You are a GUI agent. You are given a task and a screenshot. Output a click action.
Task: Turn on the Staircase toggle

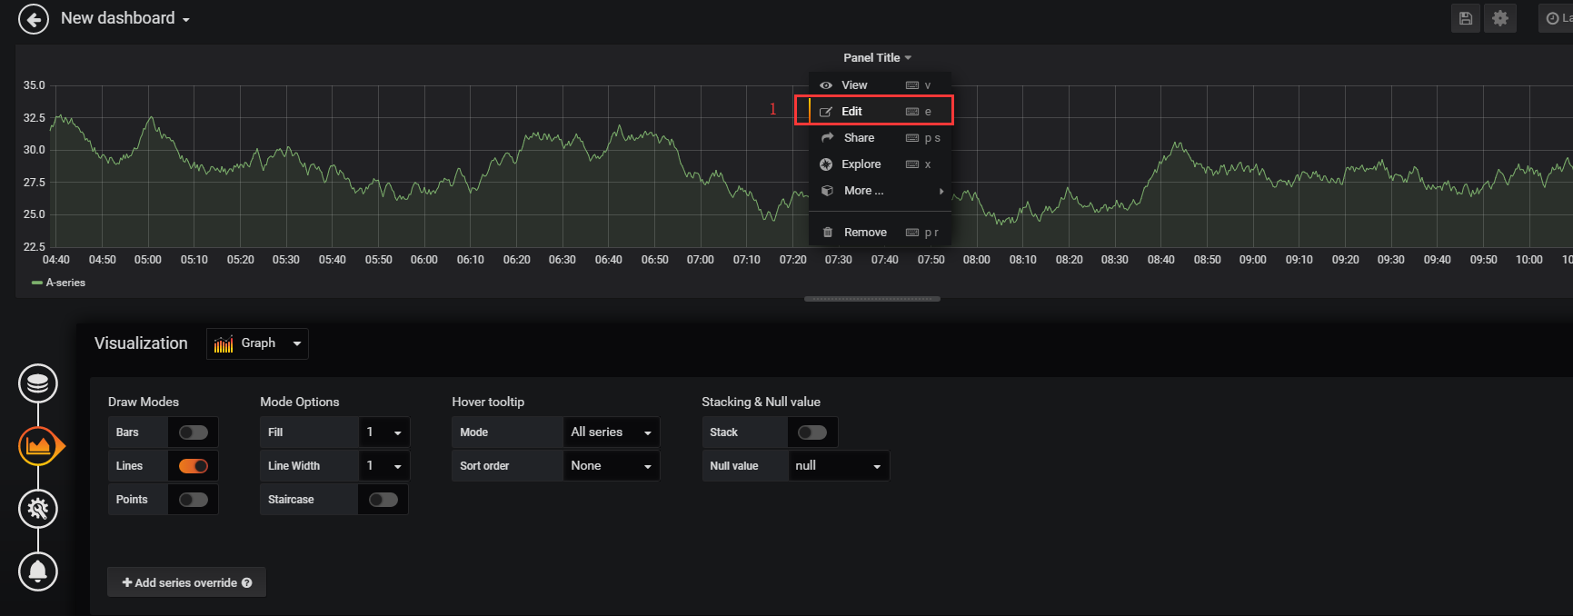coord(383,500)
